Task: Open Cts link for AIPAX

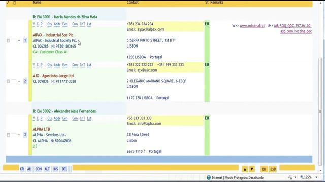Action: pos(50,24)
